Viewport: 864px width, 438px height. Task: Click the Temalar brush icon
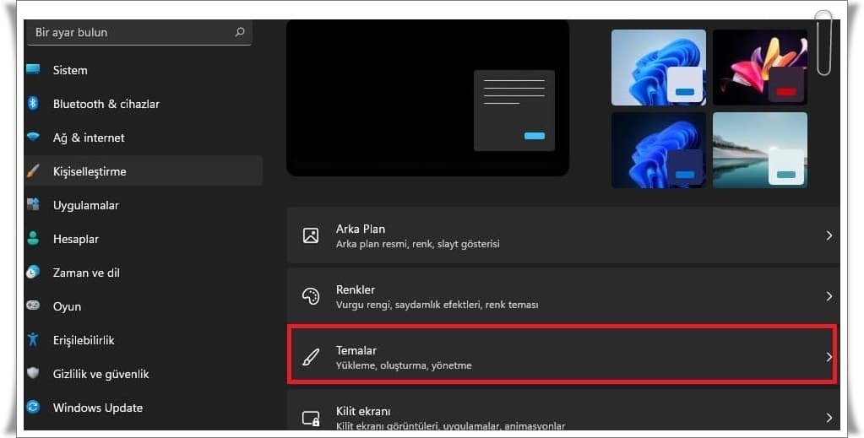pyautogui.click(x=311, y=357)
